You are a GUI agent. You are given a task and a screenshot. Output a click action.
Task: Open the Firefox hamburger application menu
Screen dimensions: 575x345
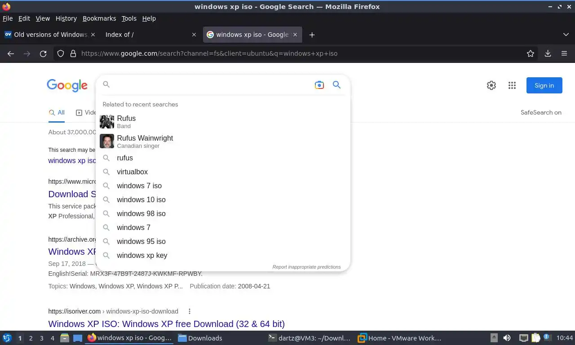pos(564,53)
